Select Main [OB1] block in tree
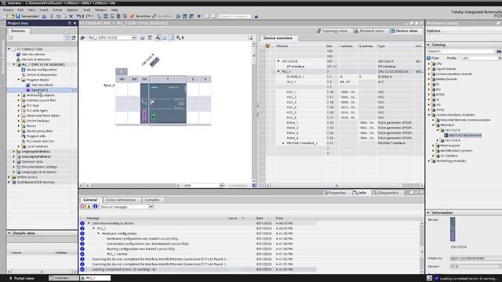This screenshot has width=502, height=282. click(x=39, y=90)
